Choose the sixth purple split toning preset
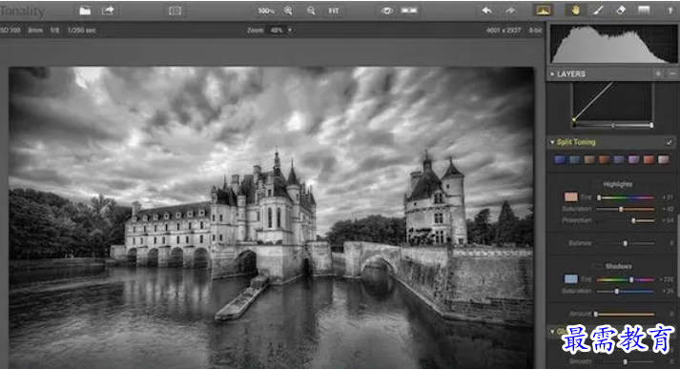Screen dimensions: 680x369 [633, 160]
